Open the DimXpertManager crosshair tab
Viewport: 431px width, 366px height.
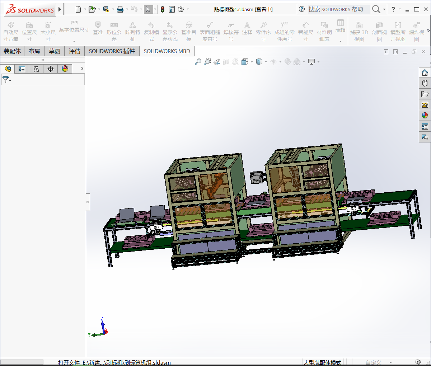coord(51,69)
